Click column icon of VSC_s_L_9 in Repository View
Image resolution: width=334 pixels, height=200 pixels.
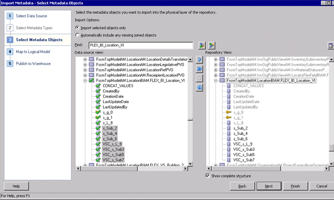[x=229, y=144]
